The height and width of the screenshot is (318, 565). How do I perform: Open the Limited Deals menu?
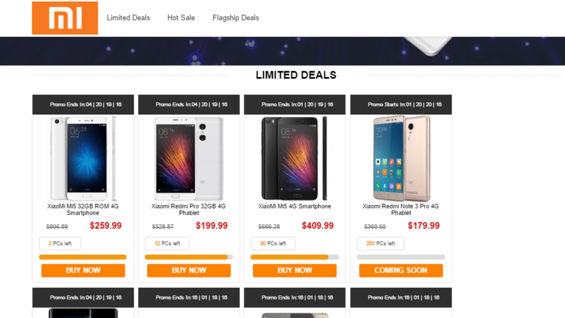[x=129, y=18]
